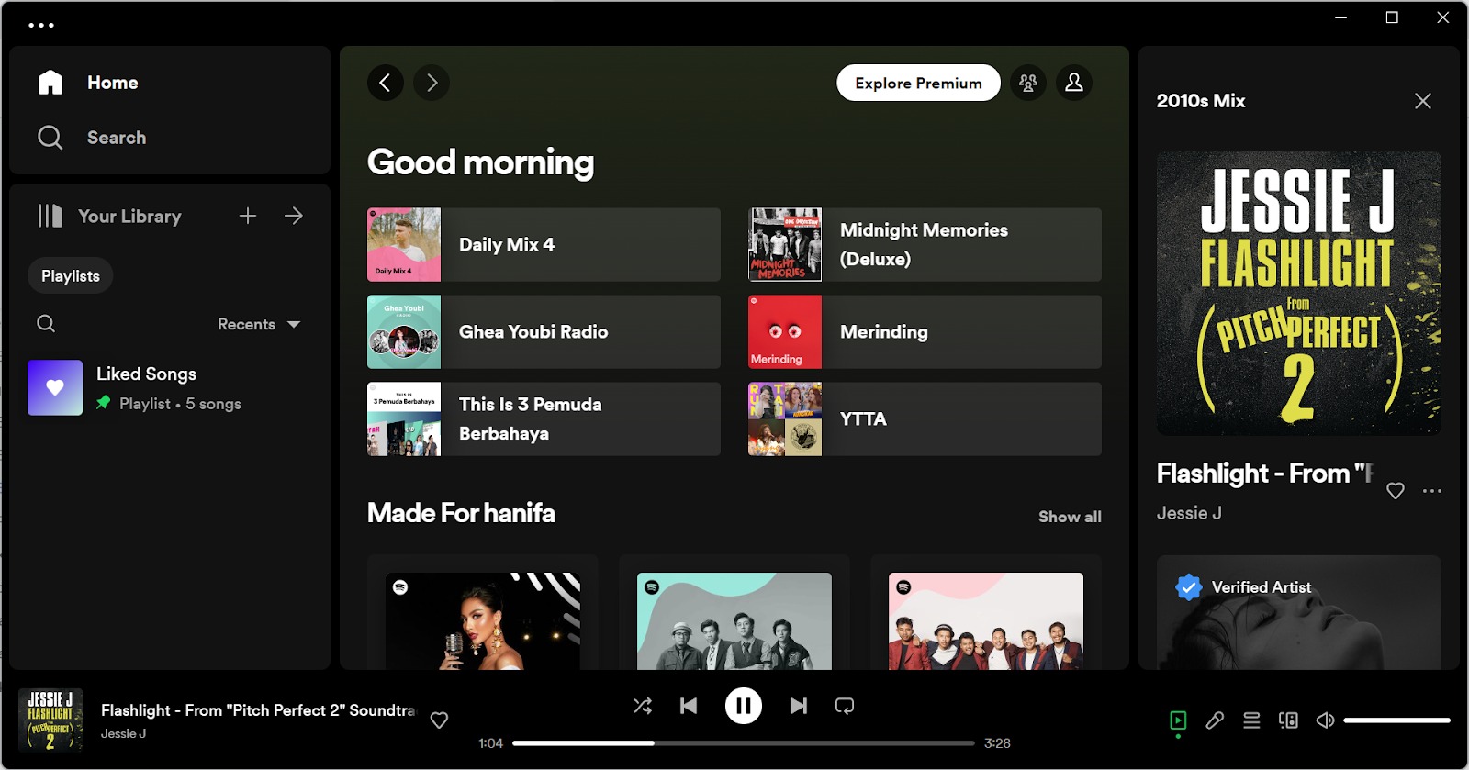
Task: Open the Daily Mix 4 card
Action: pos(544,244)
